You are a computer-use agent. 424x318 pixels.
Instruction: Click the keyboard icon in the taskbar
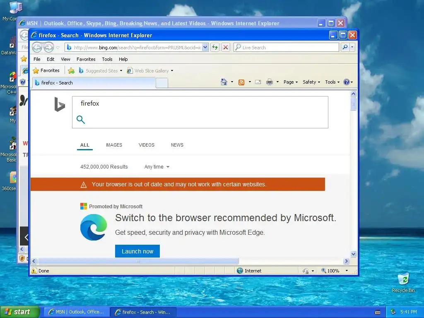[378, 312]
